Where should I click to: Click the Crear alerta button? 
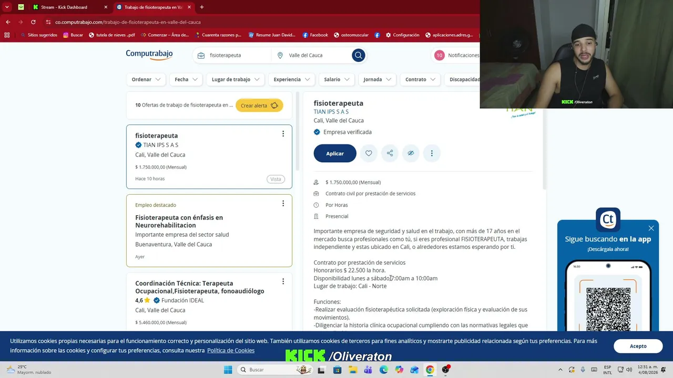259,106
